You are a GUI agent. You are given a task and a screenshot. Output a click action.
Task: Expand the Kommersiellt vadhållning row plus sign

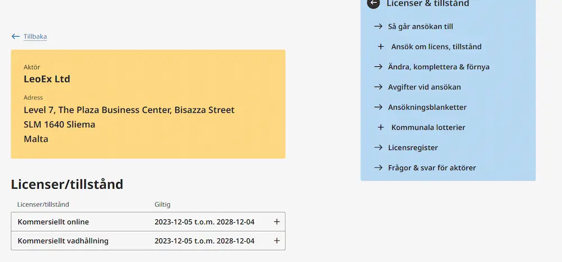click(x=277, y=241)
